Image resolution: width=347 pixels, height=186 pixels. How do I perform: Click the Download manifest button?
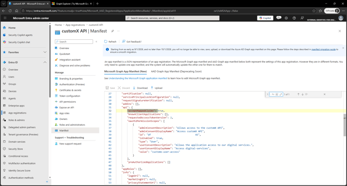[x=140, y=88]
